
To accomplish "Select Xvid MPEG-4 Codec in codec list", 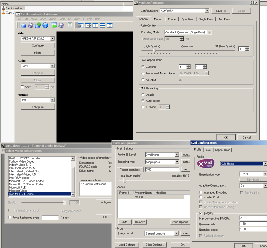I will (x=40, y=194).
